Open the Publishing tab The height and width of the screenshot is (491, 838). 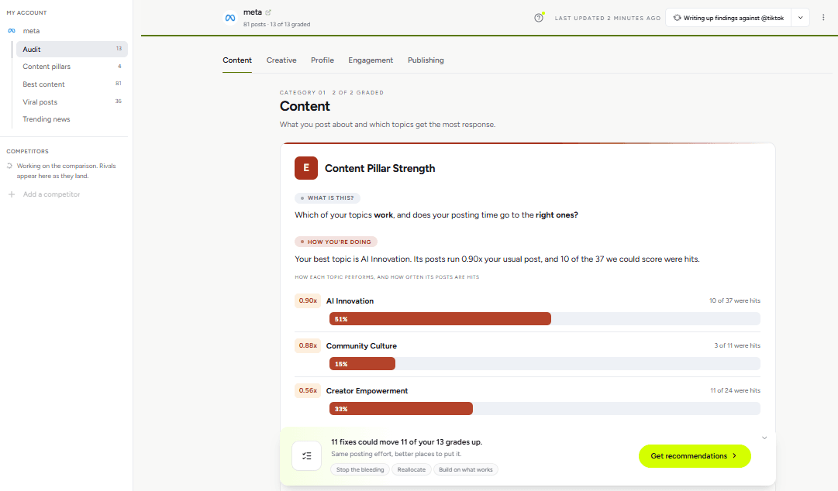(426, 60)
